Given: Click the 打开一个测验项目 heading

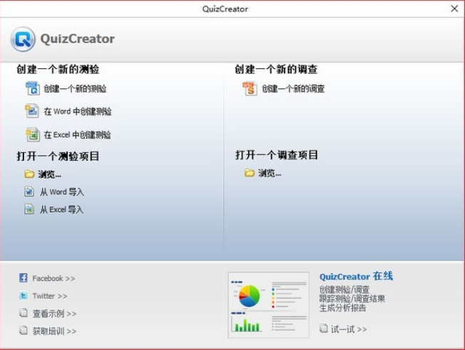Looking at the screenshot, I should pyautogui.click(x=58, y=156).
